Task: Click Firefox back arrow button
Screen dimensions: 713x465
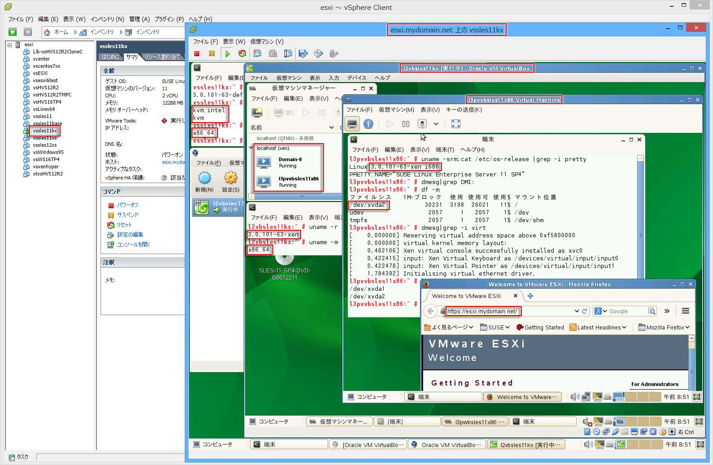Action: pos(431,311)
